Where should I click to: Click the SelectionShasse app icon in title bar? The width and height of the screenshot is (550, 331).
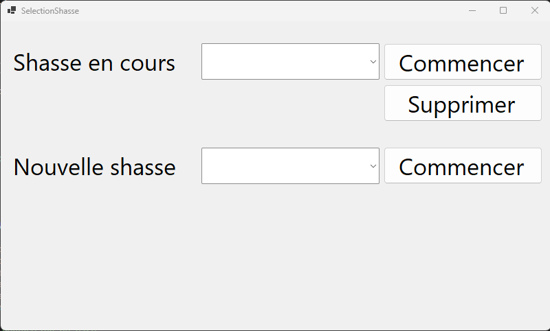click(x=12, y=10)
